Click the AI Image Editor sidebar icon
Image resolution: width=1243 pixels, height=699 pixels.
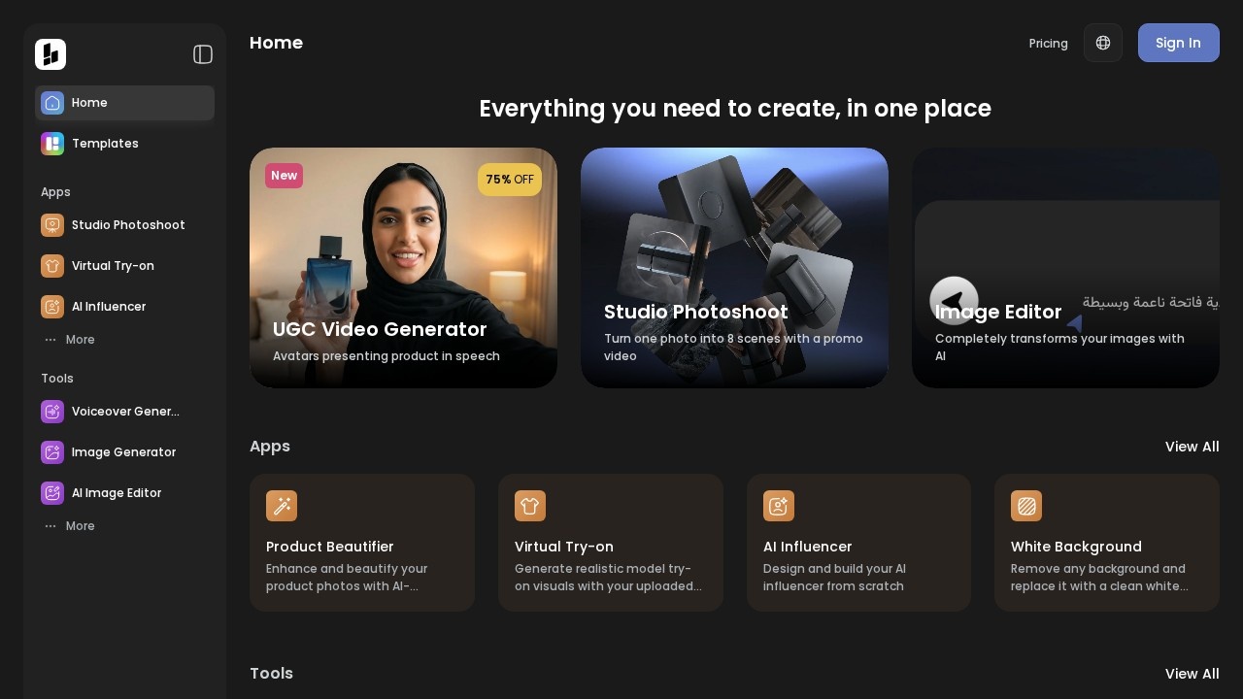52,493
